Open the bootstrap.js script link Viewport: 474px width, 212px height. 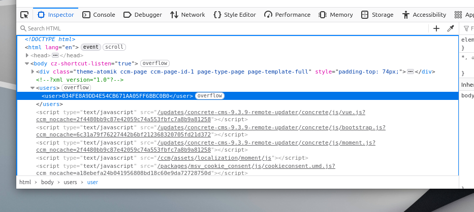pos(211,131)
